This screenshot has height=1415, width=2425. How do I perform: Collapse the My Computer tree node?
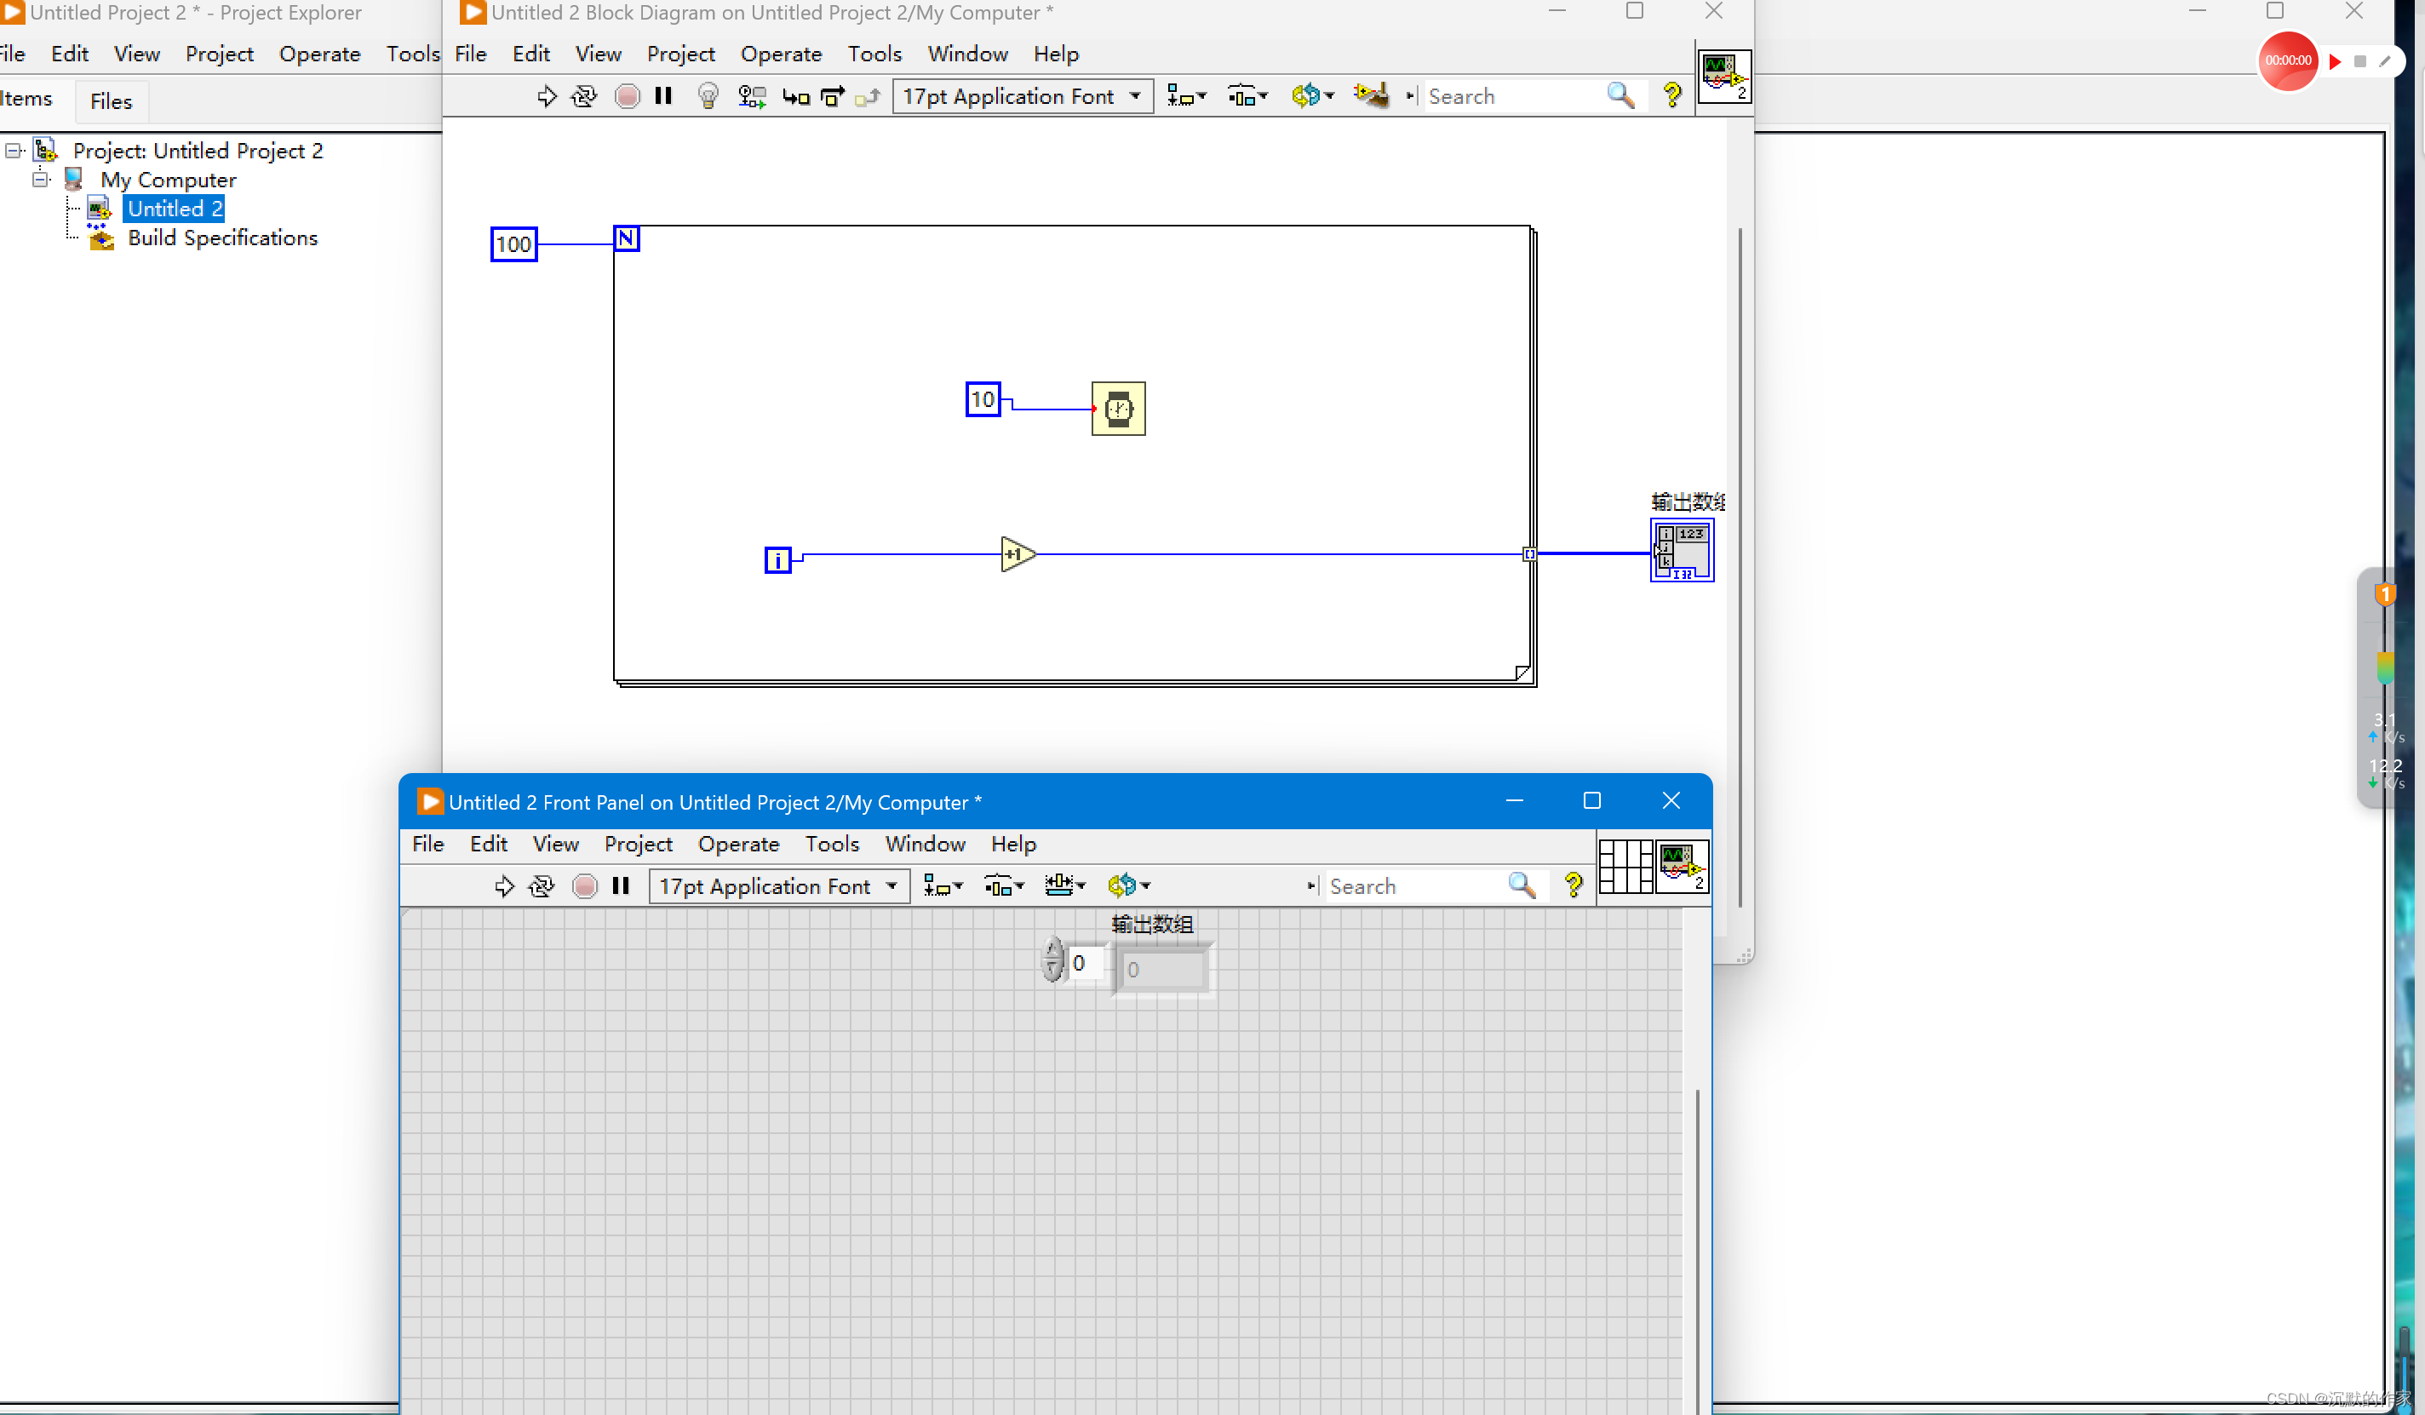tap(40, 179)
